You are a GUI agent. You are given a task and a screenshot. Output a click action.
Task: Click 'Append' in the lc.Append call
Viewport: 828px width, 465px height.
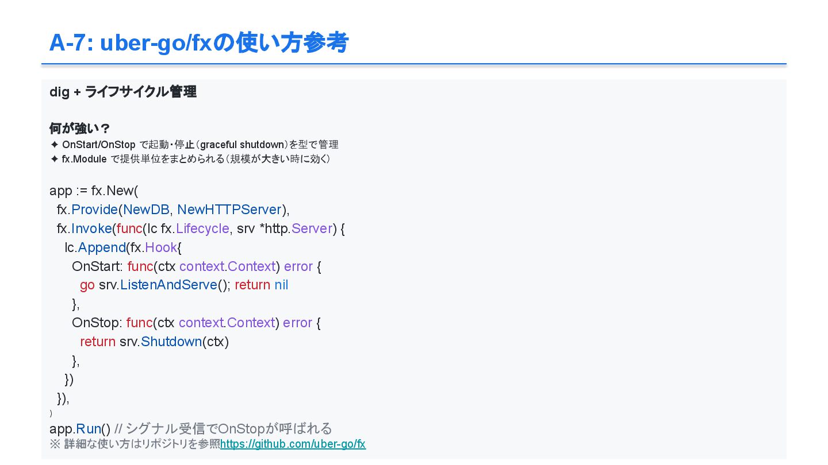102,247
